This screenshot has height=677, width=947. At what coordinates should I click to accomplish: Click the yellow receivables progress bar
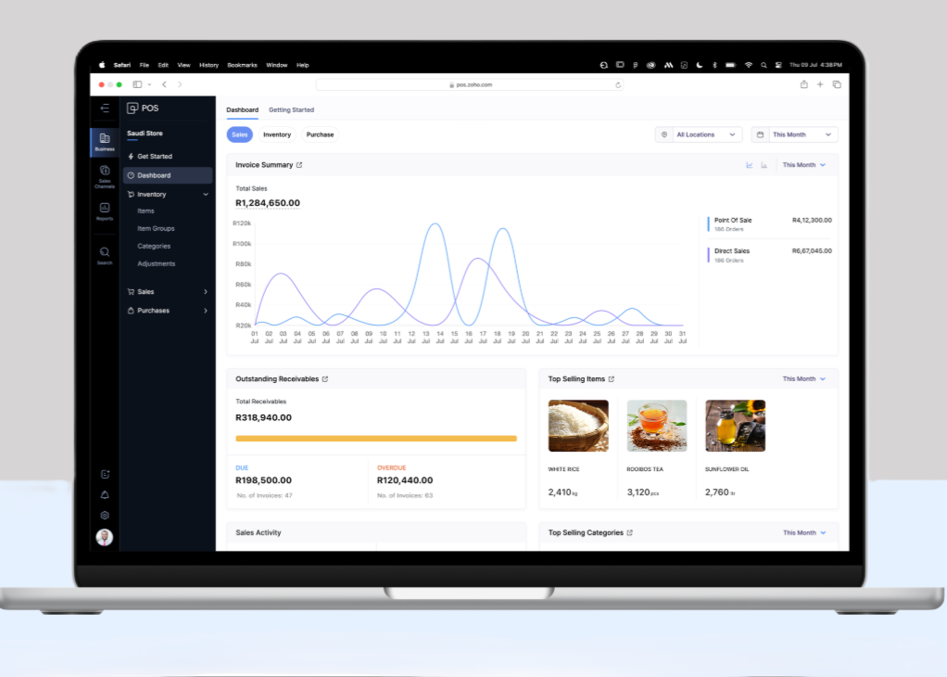coord(376,439)
